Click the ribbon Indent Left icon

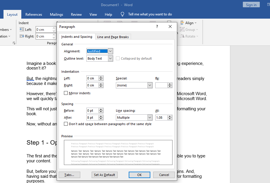tap(22, 29)
